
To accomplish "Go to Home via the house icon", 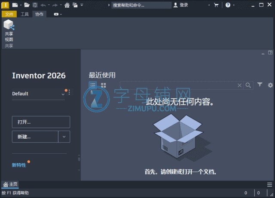I will click(x=67, y=5).
